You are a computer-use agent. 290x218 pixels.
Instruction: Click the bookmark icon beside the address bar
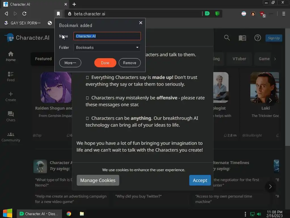(x=58, y=14)
